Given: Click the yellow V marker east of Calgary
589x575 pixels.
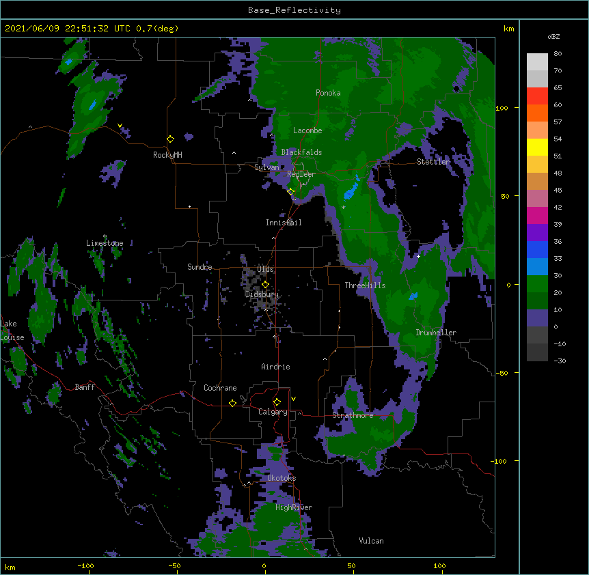Looking at the screenshot, I should pos(293,399).
